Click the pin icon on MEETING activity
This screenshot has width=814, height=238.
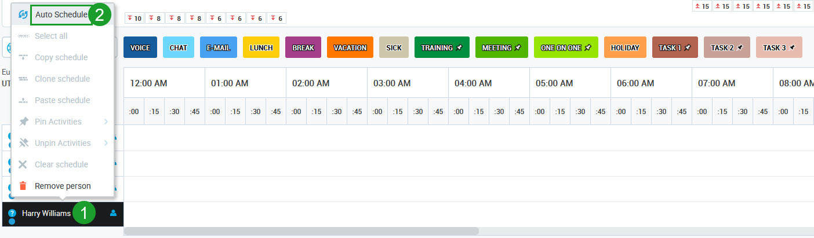coord(517,47)
